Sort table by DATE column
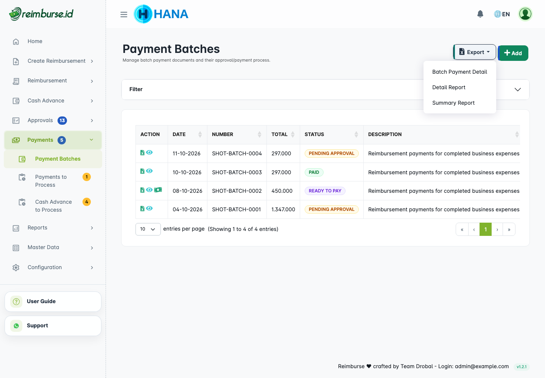The width and height of the screenshot is (545, 378). coord(187,135)
